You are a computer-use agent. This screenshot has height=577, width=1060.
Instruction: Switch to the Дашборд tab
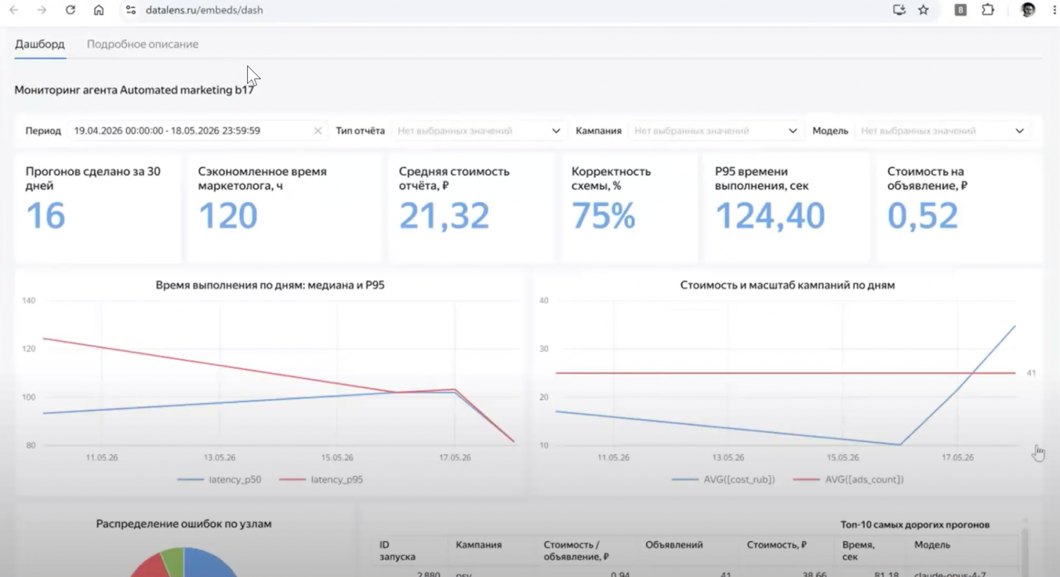click(x=40, y=44)
